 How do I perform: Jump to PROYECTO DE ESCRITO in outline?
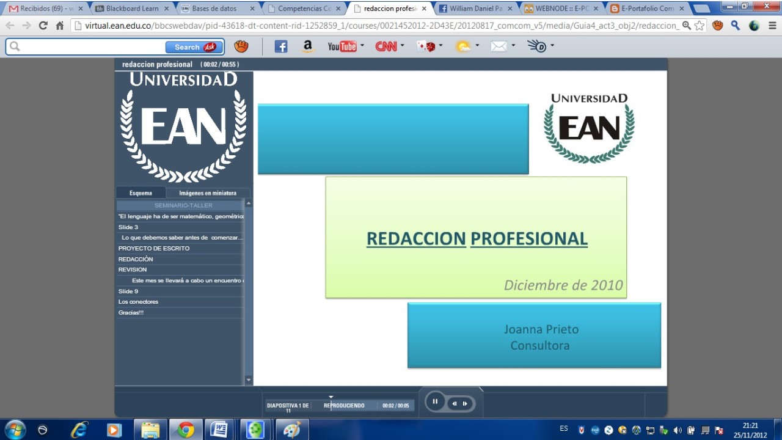tap(154, 249)
